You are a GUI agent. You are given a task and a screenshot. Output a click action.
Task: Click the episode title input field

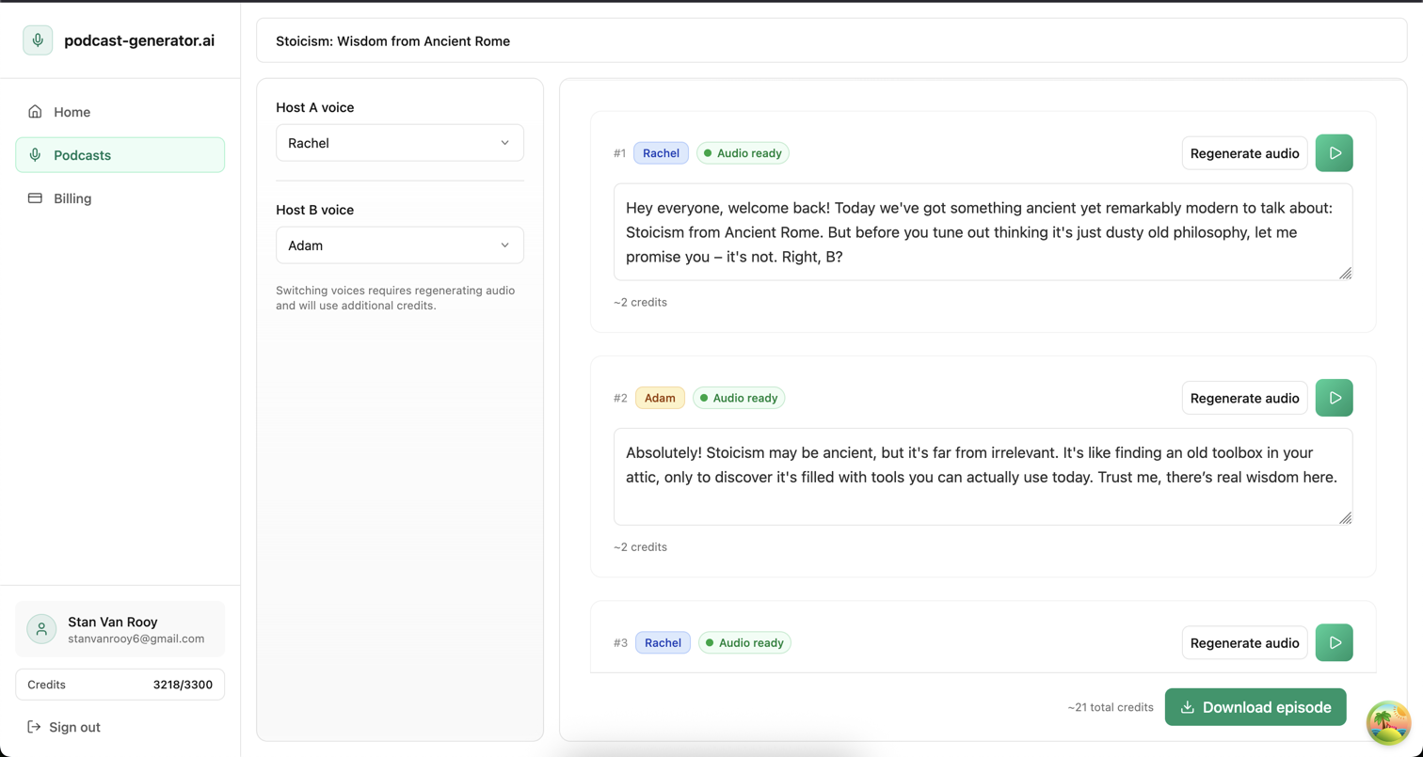point(831,41)
